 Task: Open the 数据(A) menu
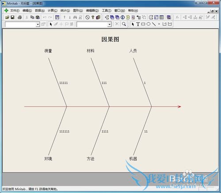[x=40, y=11]
